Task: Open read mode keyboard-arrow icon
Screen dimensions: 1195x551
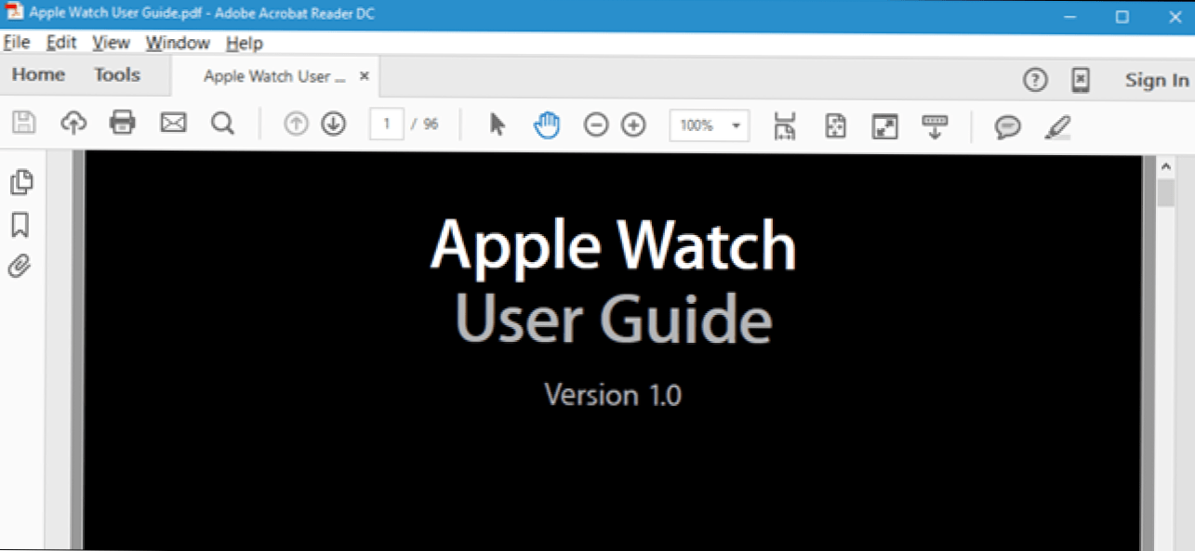Action: (x=934, y=126)
